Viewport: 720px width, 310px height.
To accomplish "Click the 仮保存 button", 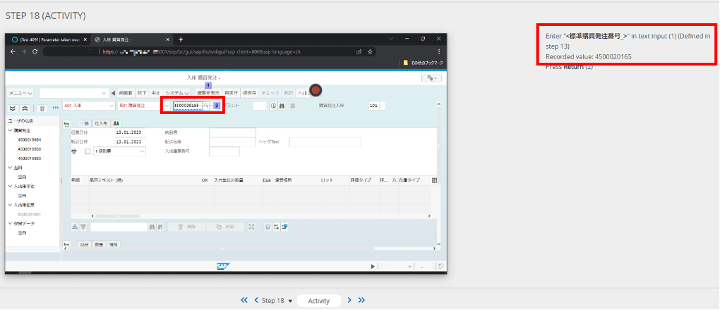I will 251,92.
